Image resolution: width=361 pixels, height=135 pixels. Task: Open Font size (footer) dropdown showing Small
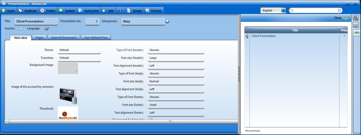pos(176,105)
